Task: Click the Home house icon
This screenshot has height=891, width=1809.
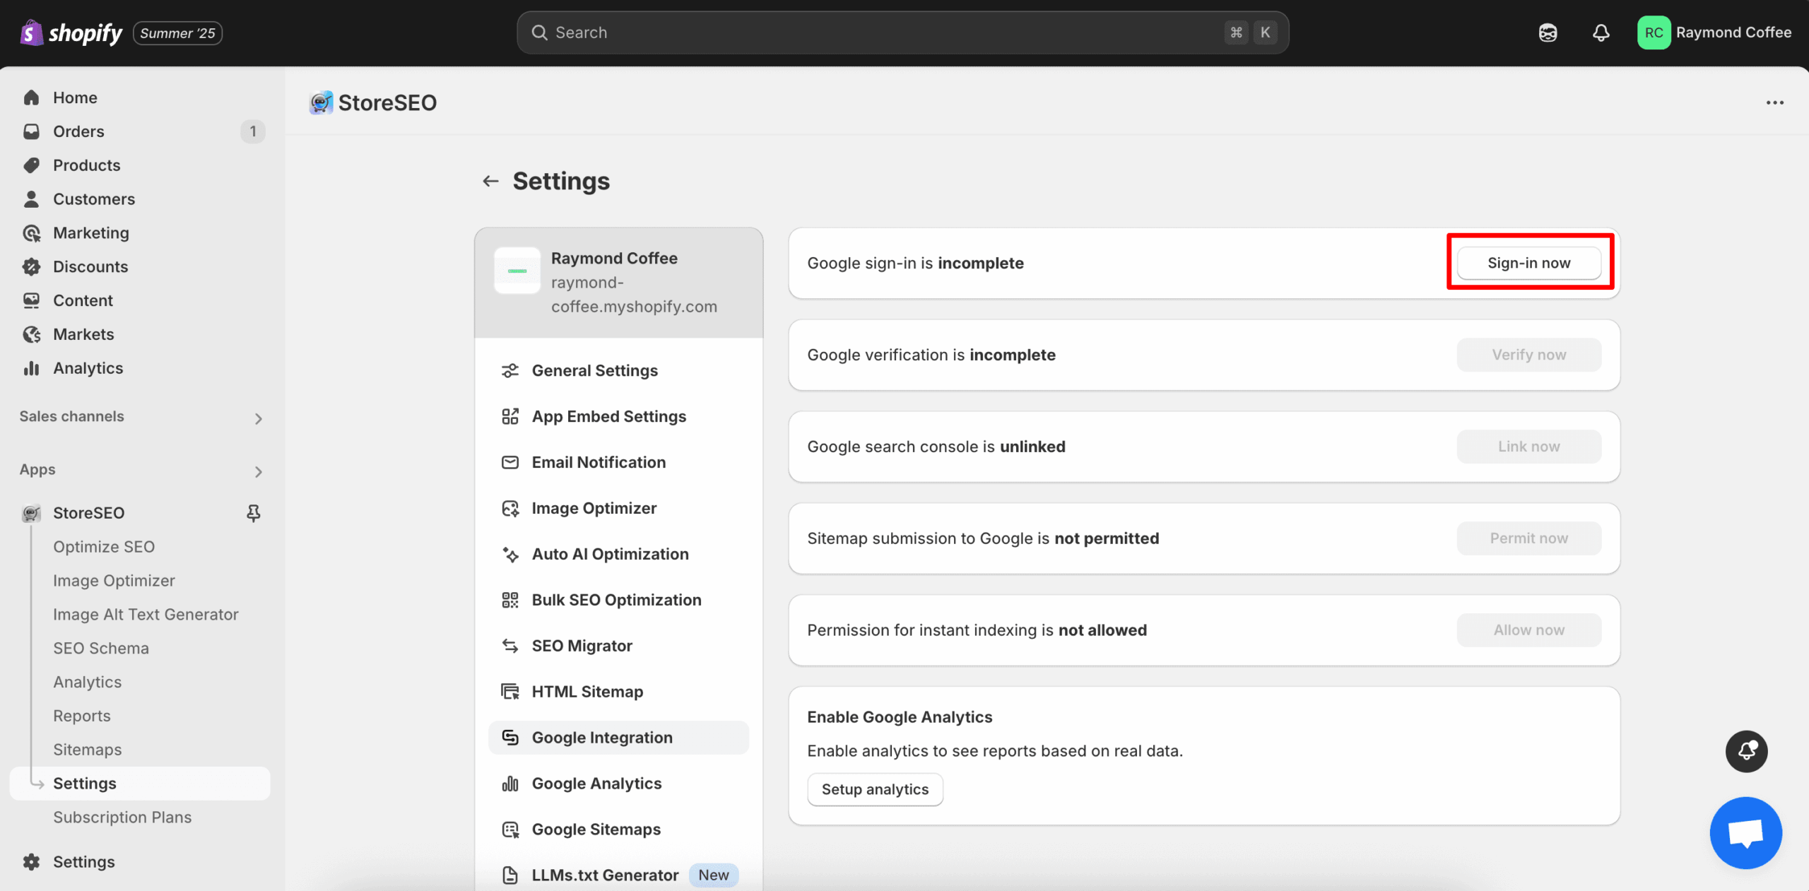Action: [31, 98]
